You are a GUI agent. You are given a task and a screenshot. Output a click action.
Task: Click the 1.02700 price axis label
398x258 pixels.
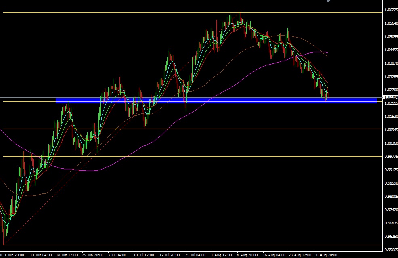click(x=391, y=90)
